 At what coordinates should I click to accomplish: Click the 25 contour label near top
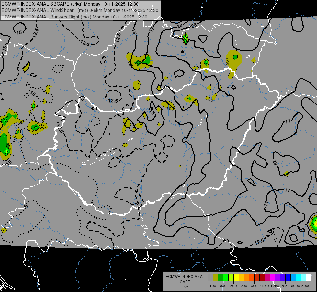[194, 26]
